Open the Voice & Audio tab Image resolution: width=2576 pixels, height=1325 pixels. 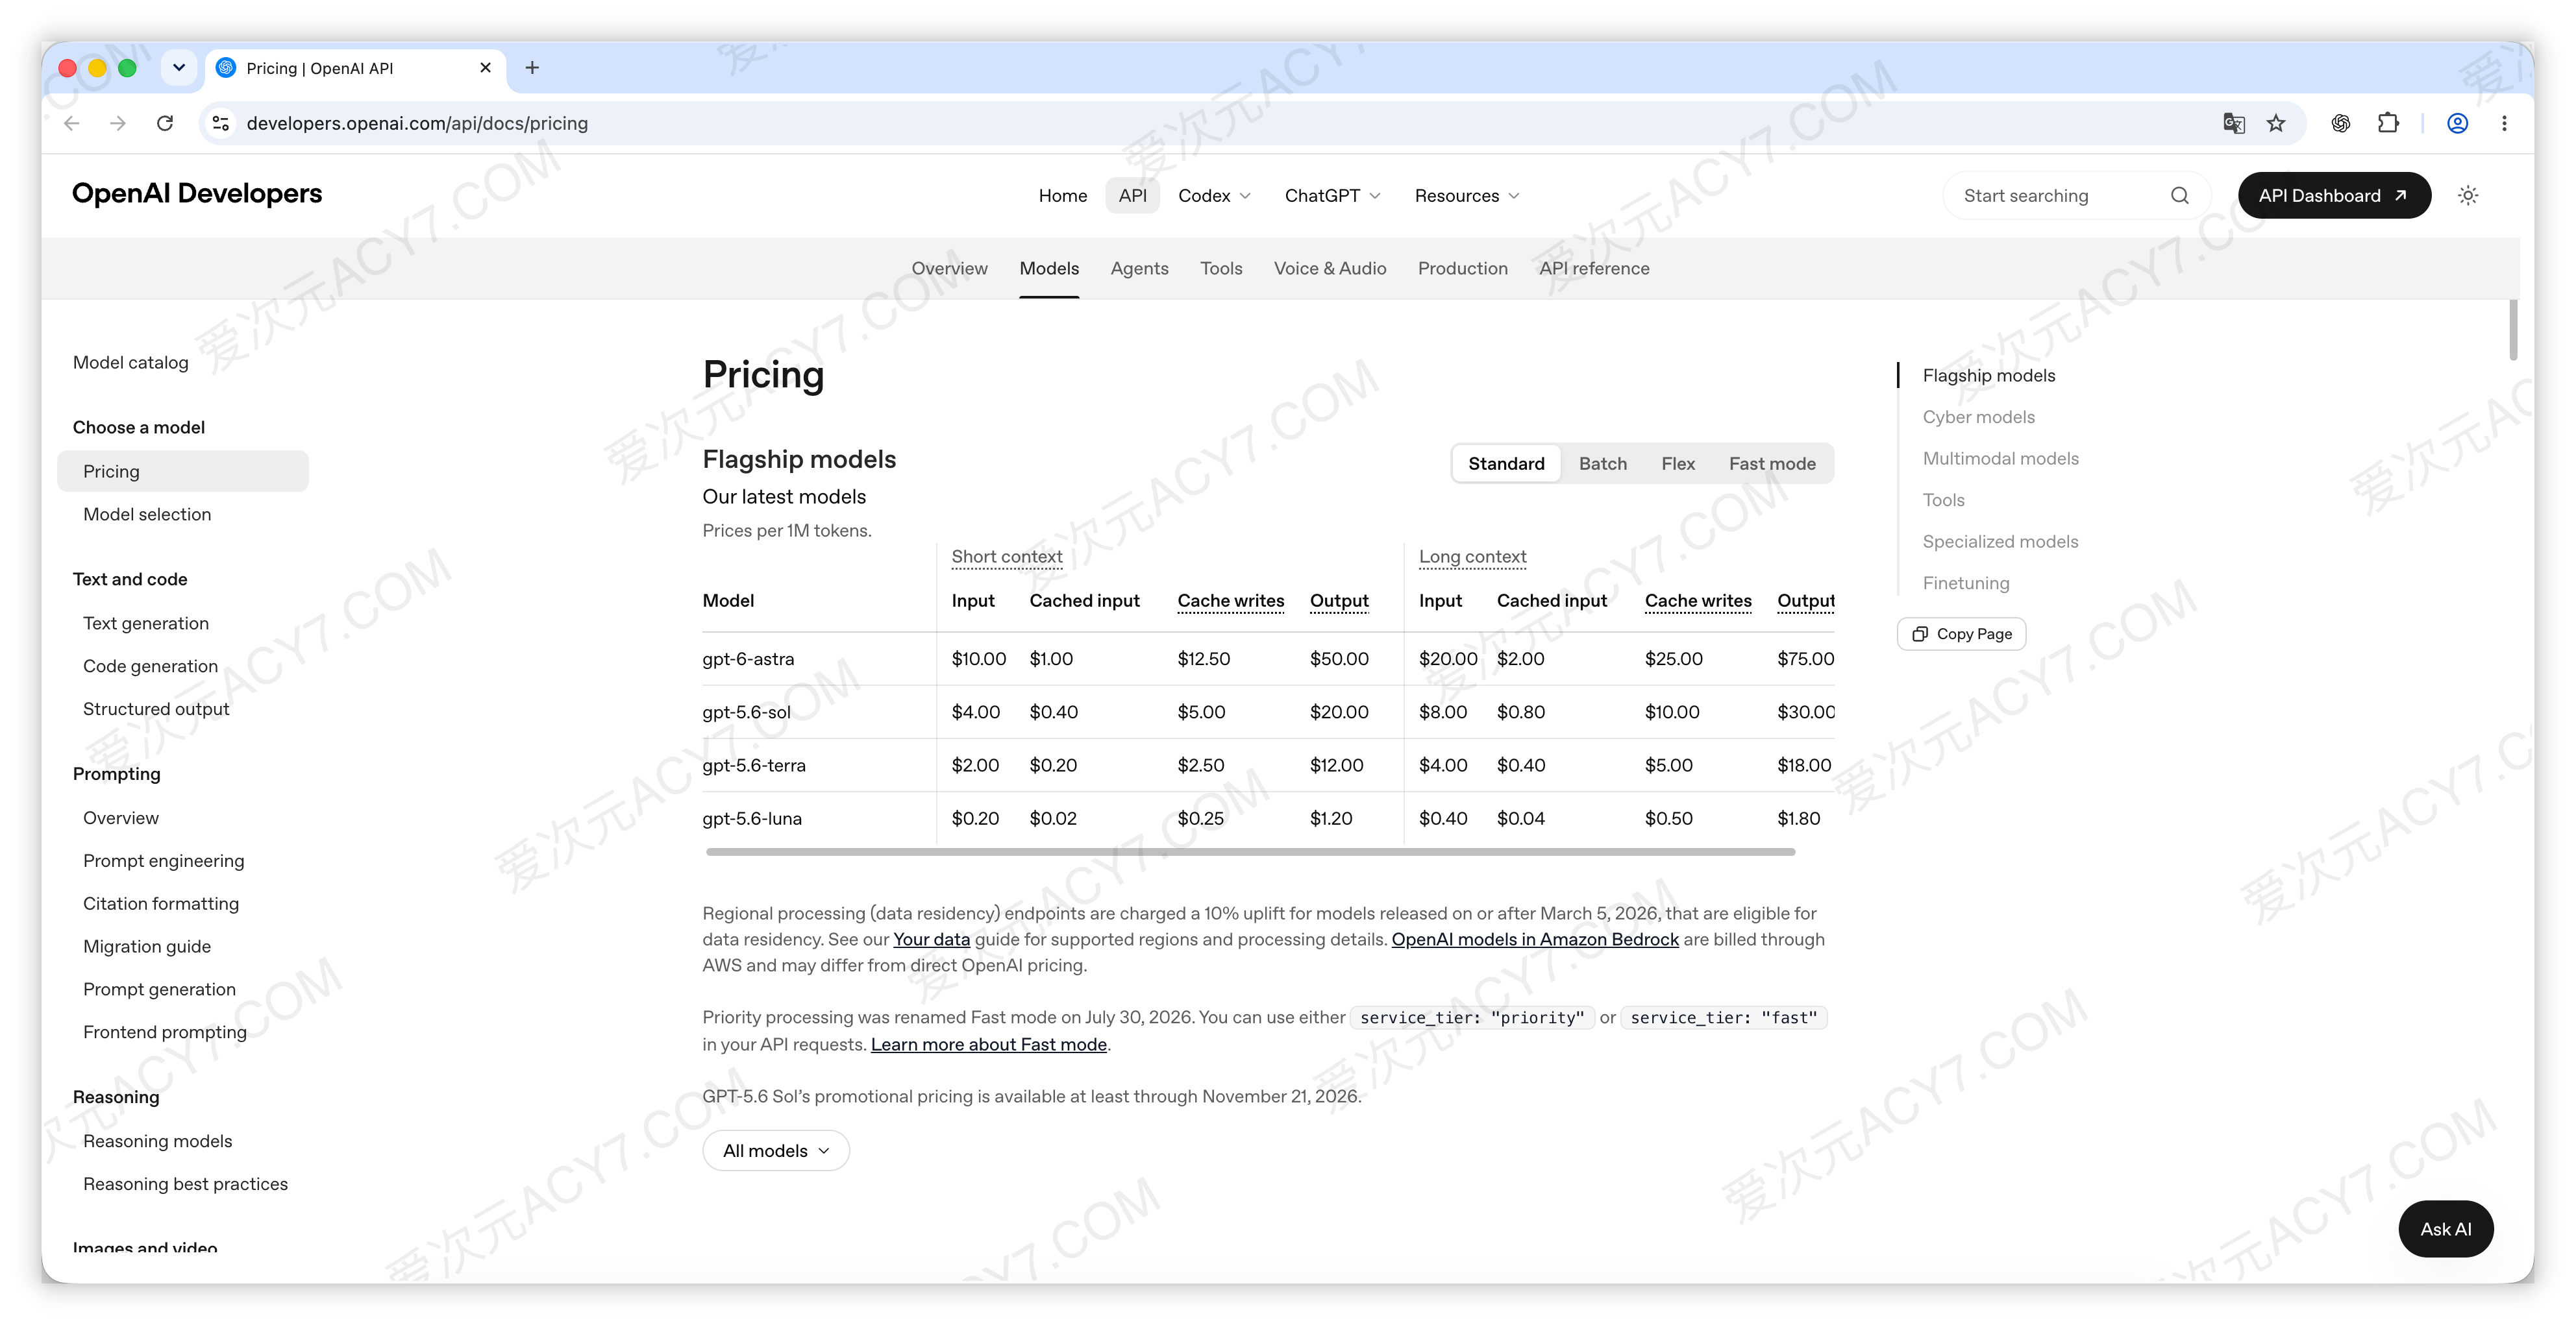coord(1330,269)
